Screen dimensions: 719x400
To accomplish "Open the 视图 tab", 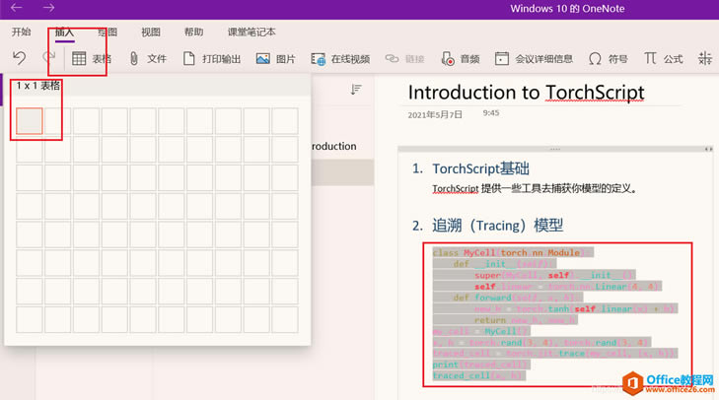I will (150, 32).
